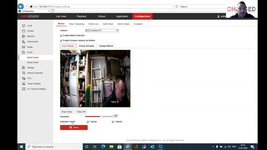267x150 pixels.
Task: Click the Target Capture icon
Action: click(23, 83)
